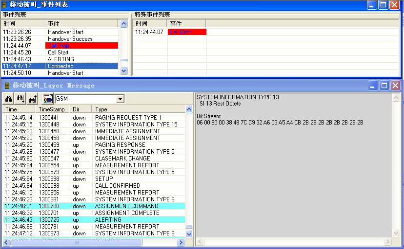The width and height of the screenshot is (404, 249).
Task: Close the Layer Message window
Action: click(x=395, y=86)
